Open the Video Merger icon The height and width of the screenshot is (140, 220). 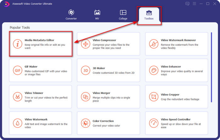[x=85, y=96]
